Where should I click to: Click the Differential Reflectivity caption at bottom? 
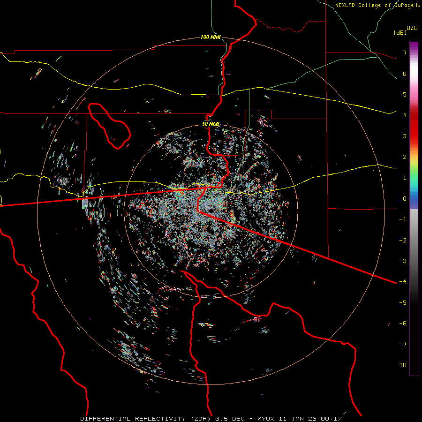pyautogui.click(x=211, y=419)
